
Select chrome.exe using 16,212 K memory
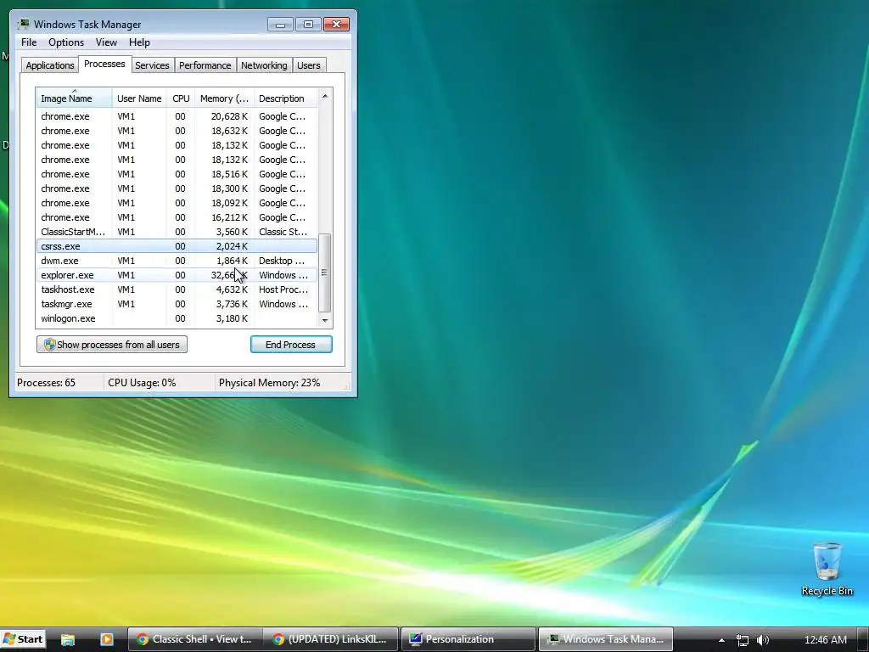tap(177, 217)
